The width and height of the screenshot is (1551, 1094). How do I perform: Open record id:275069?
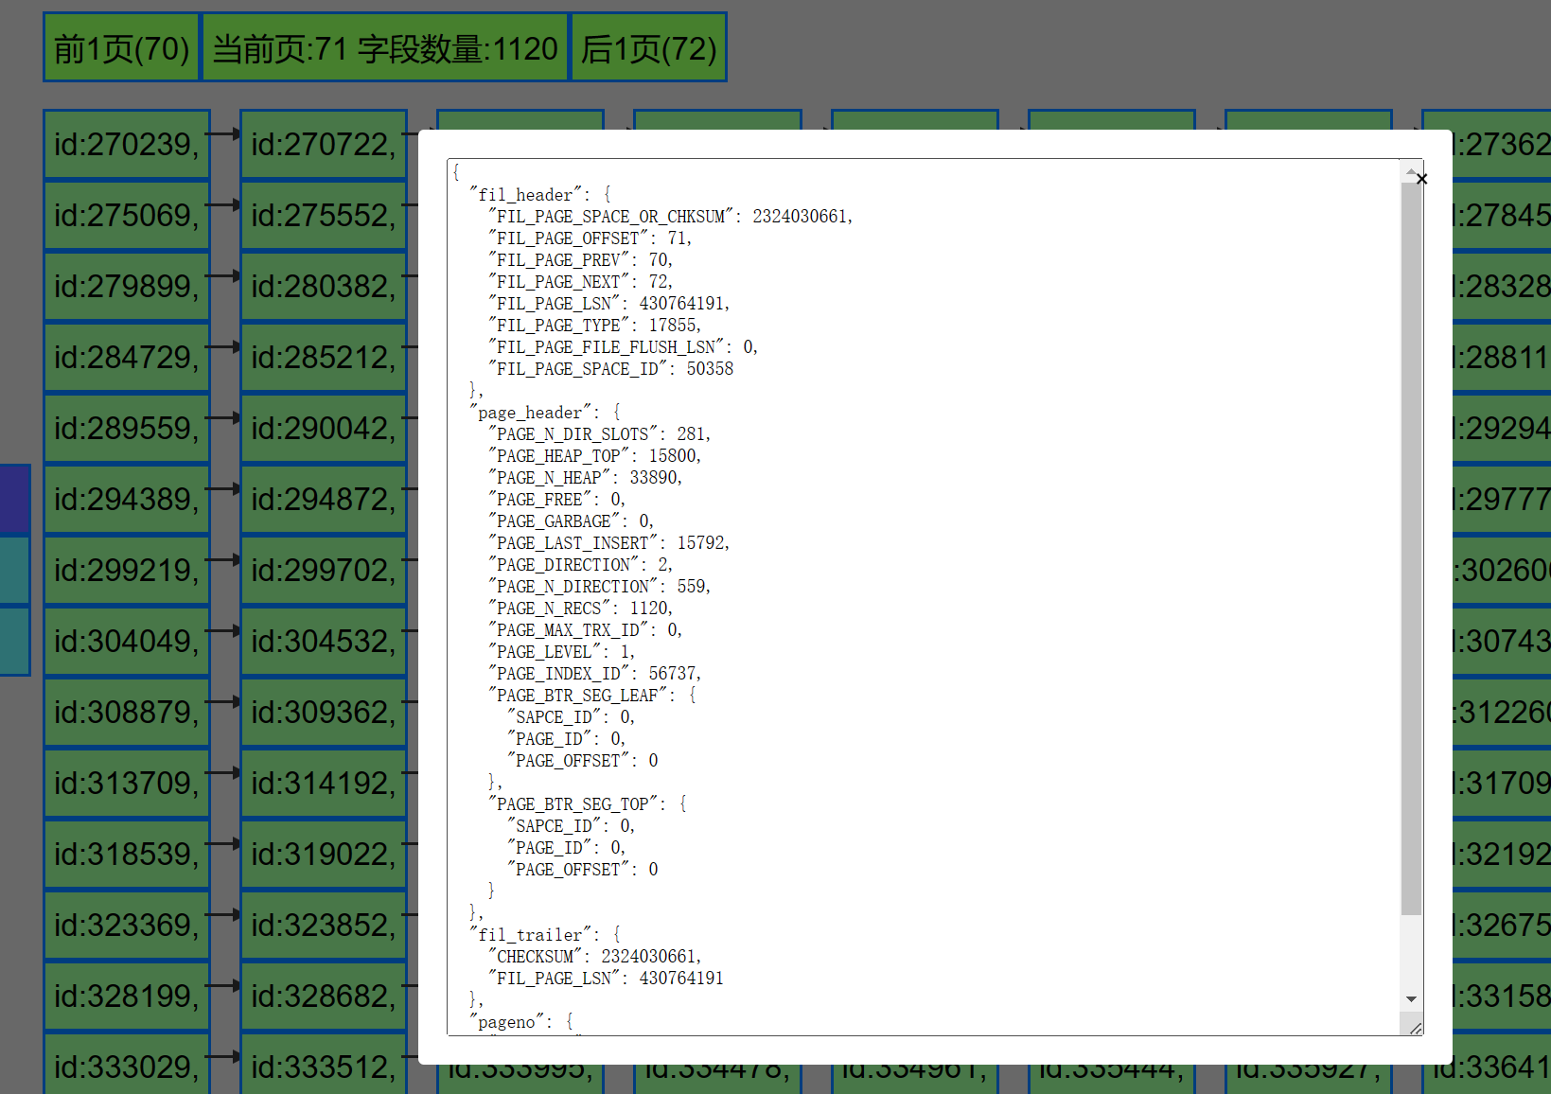[x=127, y=215]
